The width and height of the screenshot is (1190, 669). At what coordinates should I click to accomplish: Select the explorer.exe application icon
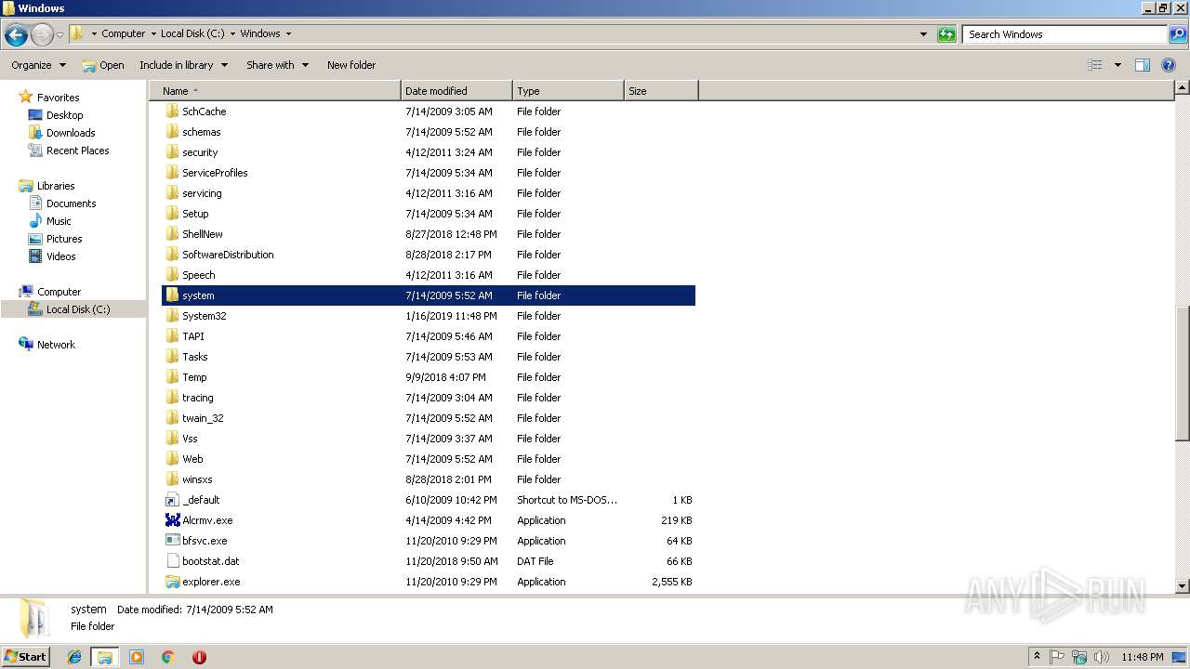pos(172,582)
